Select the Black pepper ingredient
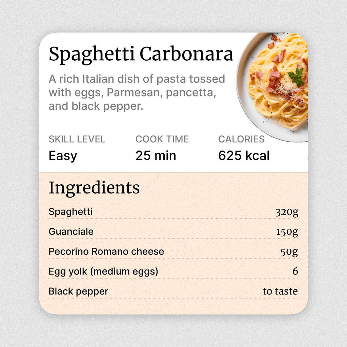This screenshot has height=347, width=347. tap(78, 291)
